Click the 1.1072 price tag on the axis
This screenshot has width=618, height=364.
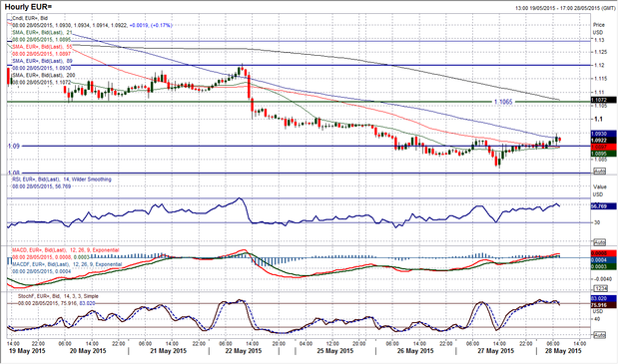[604, 101]
